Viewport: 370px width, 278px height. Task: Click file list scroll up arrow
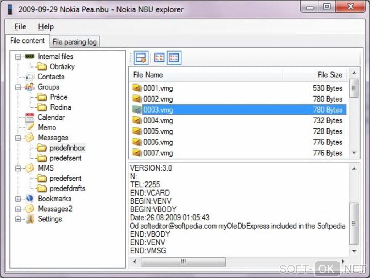coord(354,73)
